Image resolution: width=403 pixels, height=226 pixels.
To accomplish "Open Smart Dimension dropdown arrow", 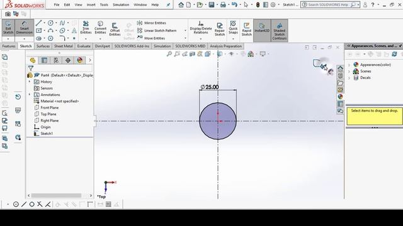I will pos(24,39).
